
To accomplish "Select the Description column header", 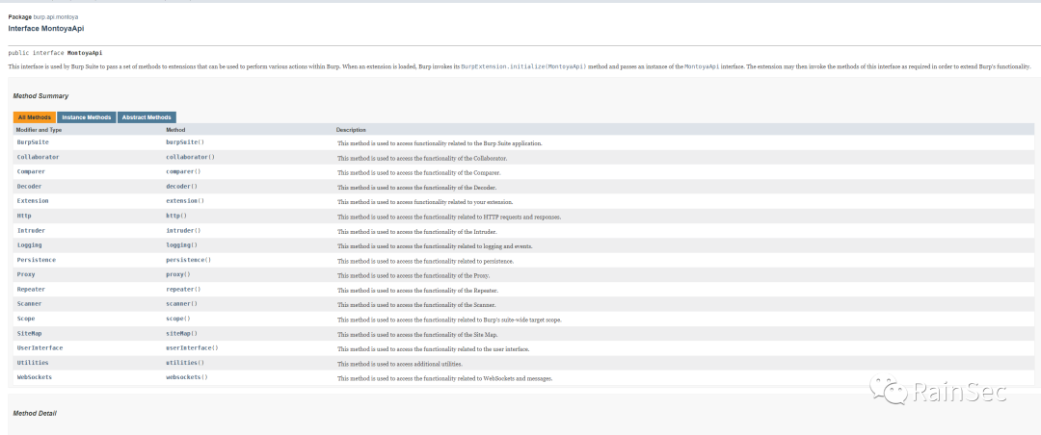I will coord(351,130).
